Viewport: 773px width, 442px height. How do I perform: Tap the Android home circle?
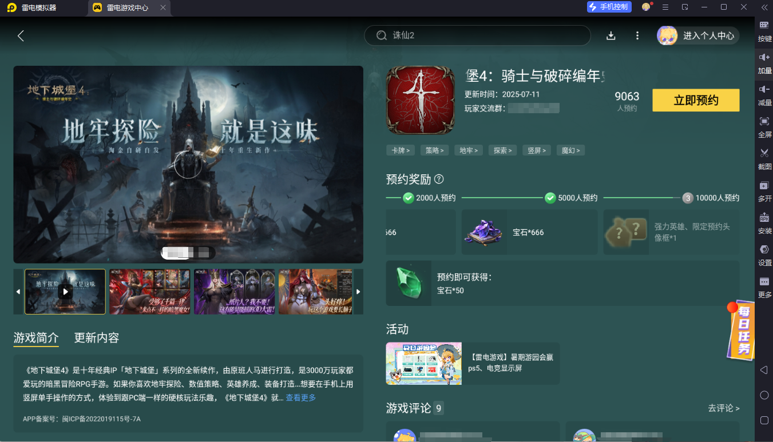pyautogui.click(x=764, y=395)
